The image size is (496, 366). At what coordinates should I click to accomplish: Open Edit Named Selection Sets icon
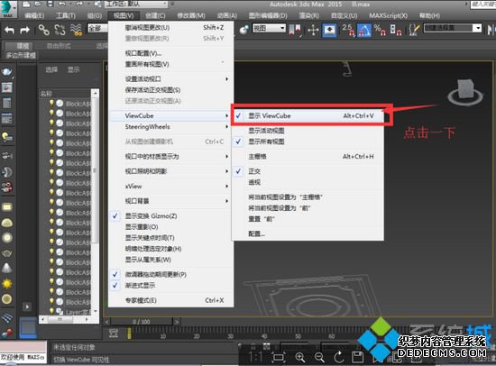[414, 30]
